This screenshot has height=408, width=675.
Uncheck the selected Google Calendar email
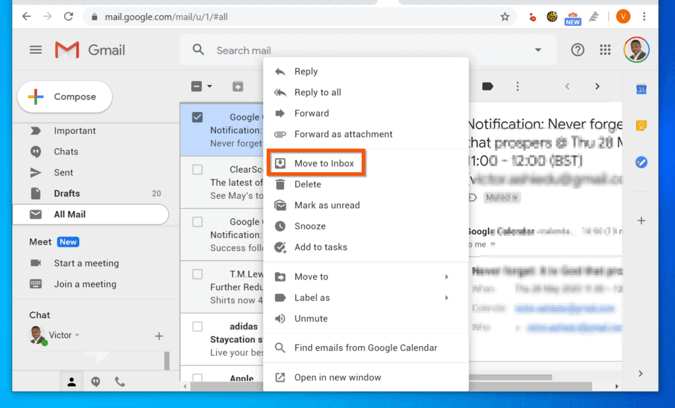(x=197, y=117)
